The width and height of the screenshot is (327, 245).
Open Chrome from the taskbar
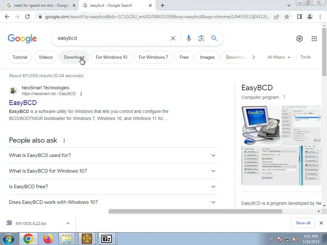point(28,239)
